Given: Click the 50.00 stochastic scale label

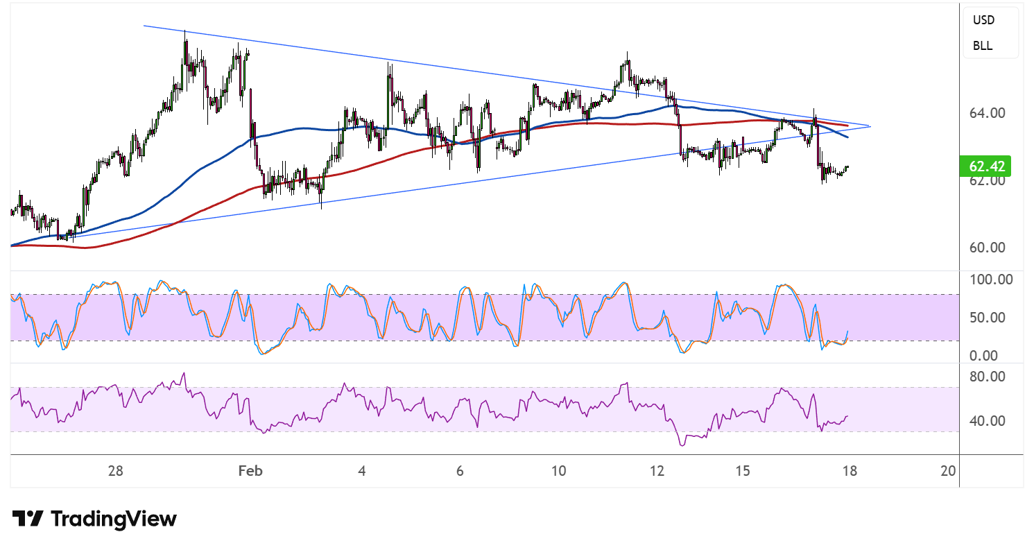Looking at the screenshot, I should click(988, 318).
